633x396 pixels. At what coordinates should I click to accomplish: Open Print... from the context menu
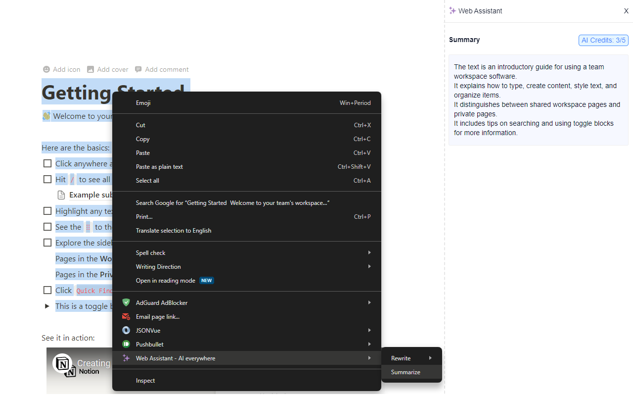point(247,217)
